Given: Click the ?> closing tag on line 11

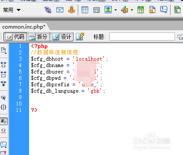Looking at the screenshot, I should (x=34, y=110).
